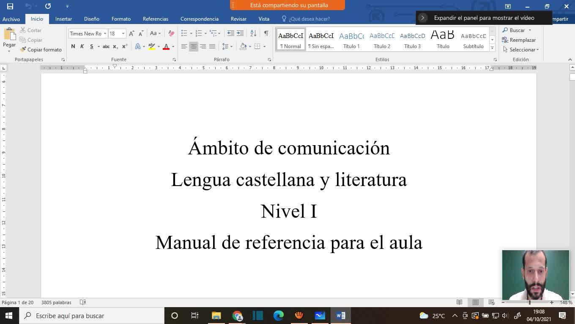Open the font color dropdown arrow

[173, 46]
